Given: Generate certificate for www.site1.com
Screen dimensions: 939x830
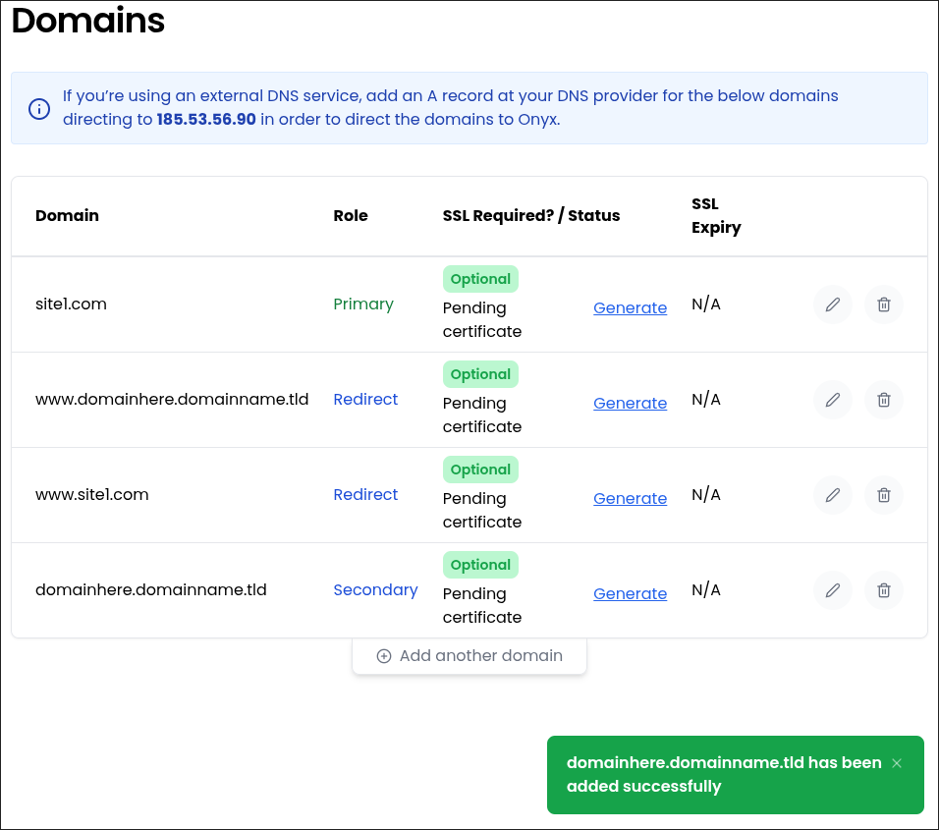Looking at the screenshot, I should 630,498.
